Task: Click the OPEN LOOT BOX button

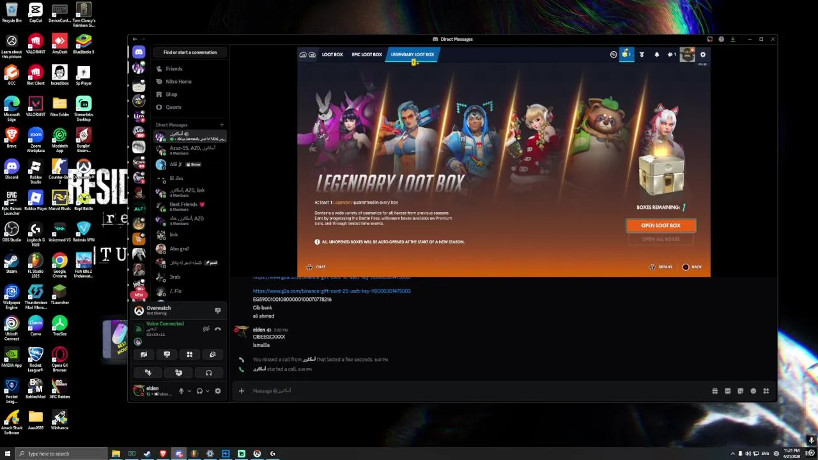Action: coord(661,226)
